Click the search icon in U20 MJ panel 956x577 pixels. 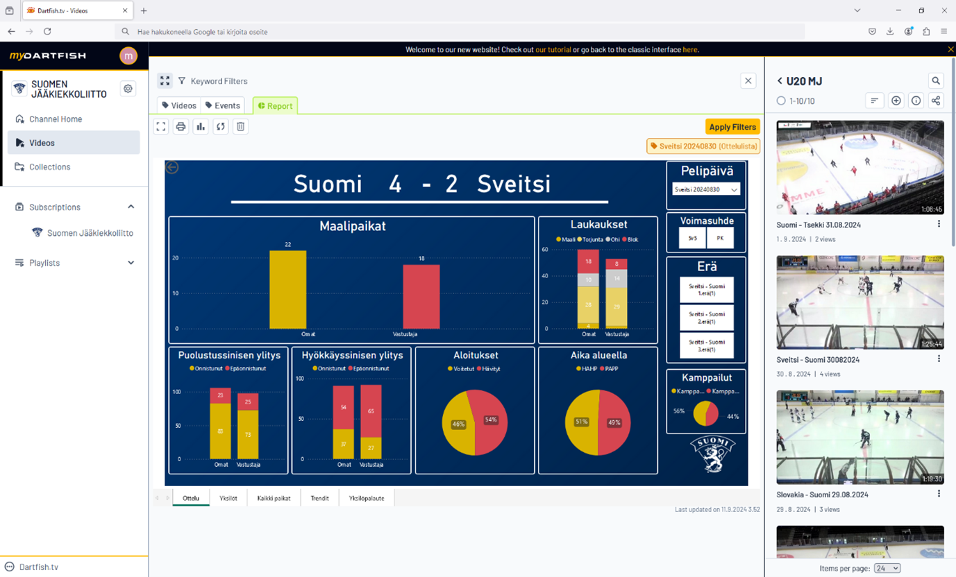click(936, 81)
